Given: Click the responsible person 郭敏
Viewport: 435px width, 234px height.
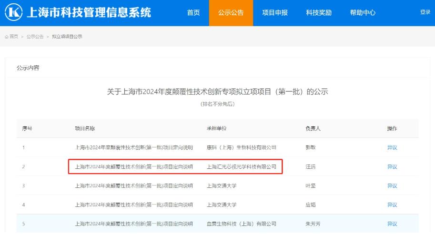Looking at the screenshot, I should pyautogui.click(x=311, y=147).
